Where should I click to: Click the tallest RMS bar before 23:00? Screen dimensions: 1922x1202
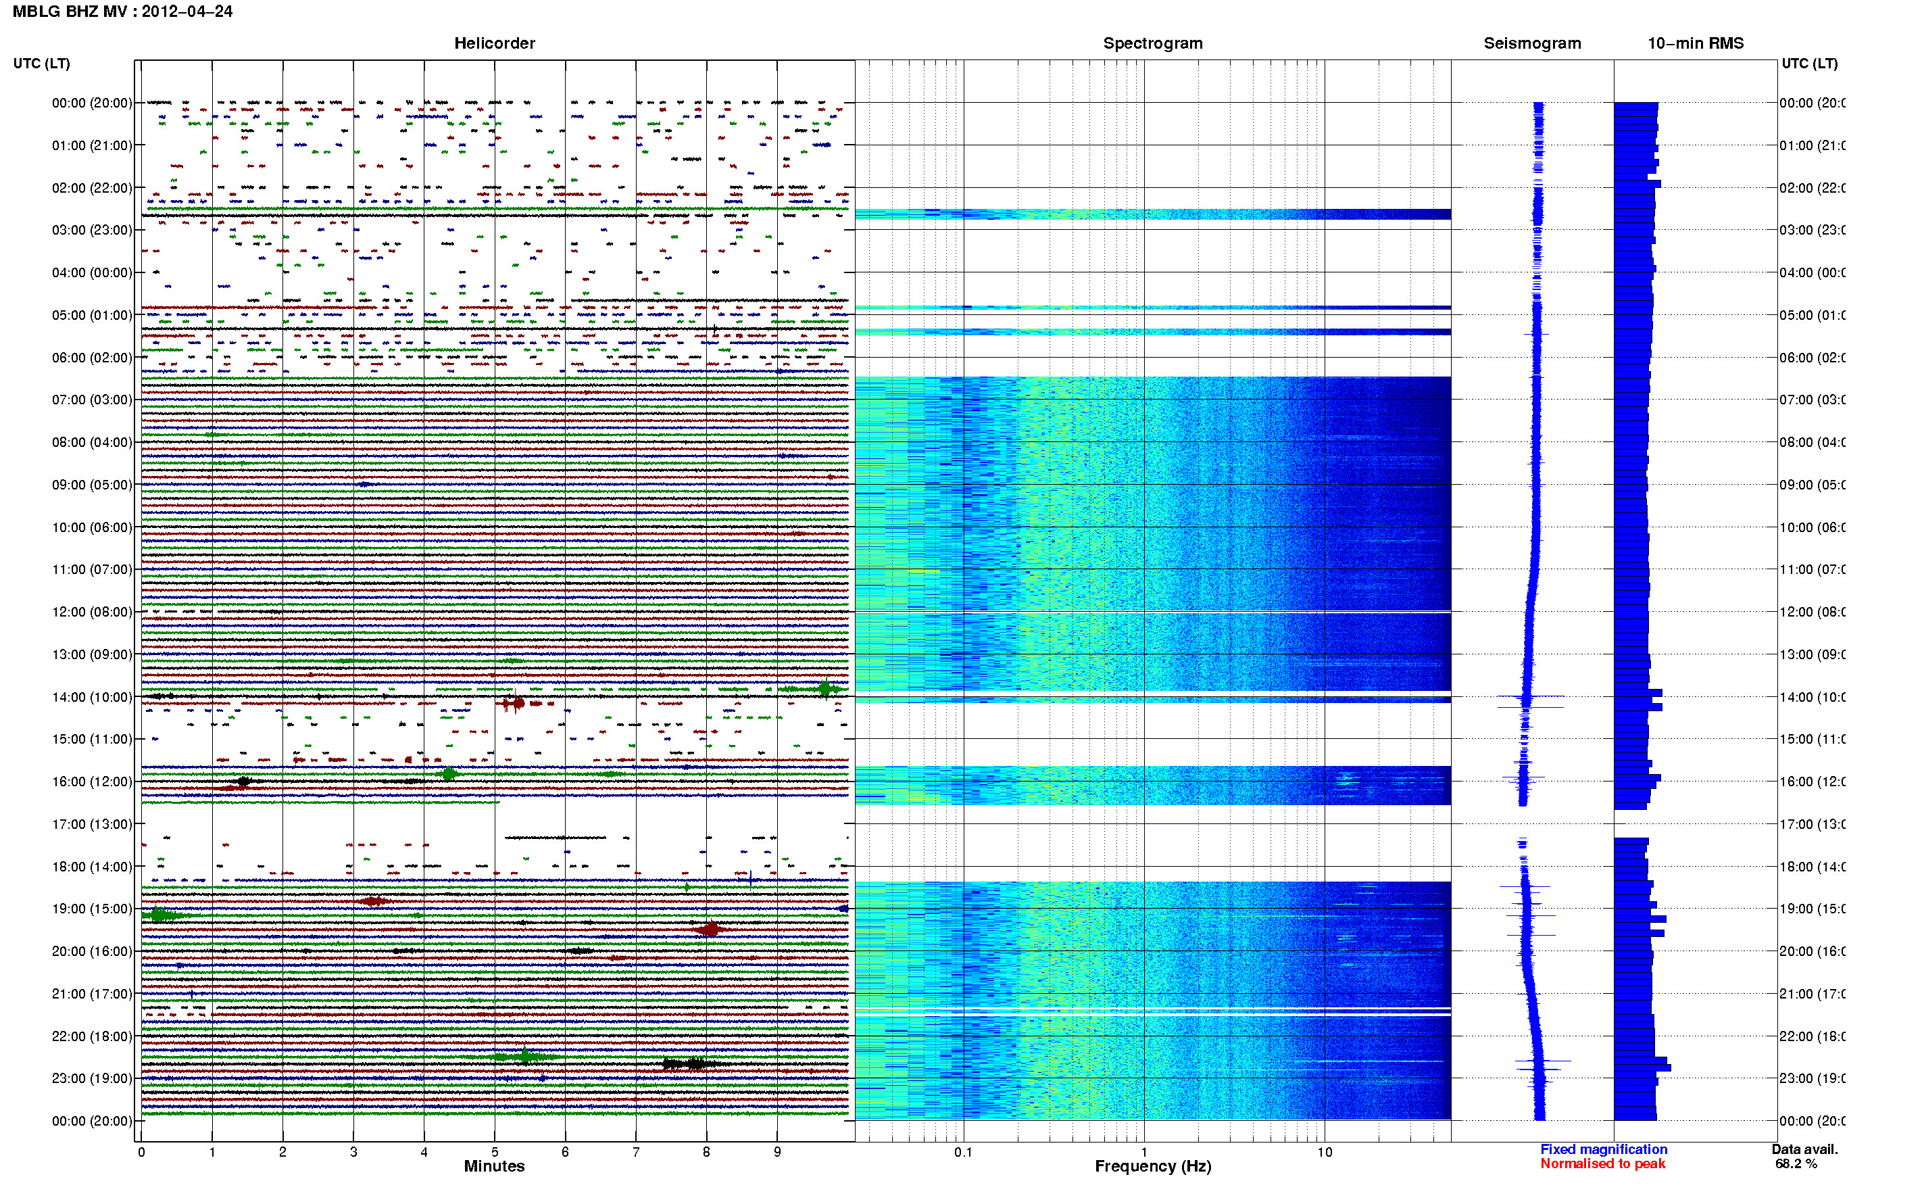[1642, 1067]
